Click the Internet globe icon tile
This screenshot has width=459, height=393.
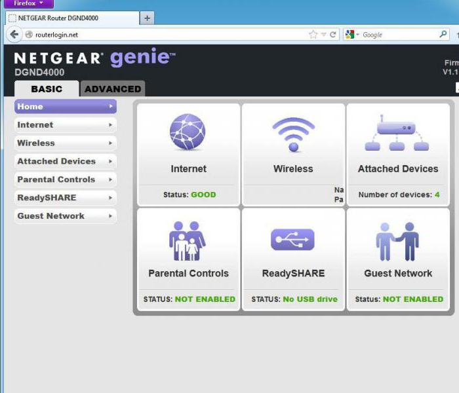click(x=188, y=132)
